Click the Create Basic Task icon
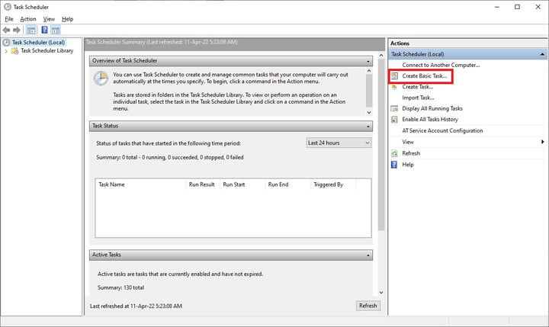The width and height of the screenshot is (549, 327). tap(395, 76)
